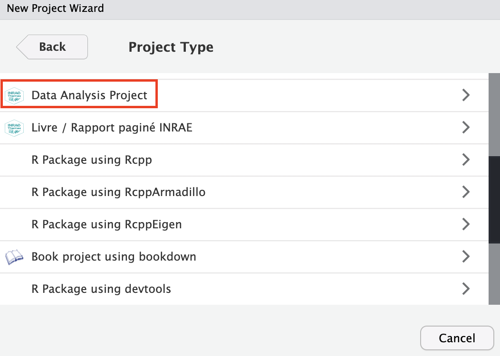Click chevron for R Package using devtools

pyautogui.click(x=466, y=289)
